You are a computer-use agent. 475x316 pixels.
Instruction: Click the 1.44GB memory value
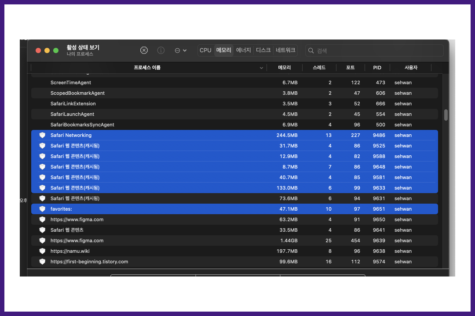pos(289,241)
